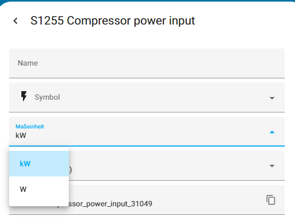Click the Maßeinheit unit select field

(x=147, y=131)
